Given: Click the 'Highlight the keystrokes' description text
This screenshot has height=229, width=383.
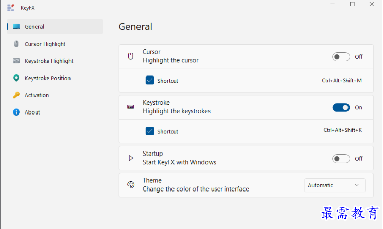Looking at the screenshot, I should point(177,111).
